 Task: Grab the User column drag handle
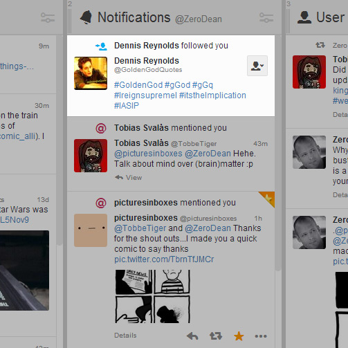click(288, 21)
